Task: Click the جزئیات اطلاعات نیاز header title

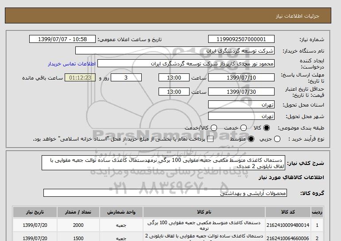Action: point(297,16)
